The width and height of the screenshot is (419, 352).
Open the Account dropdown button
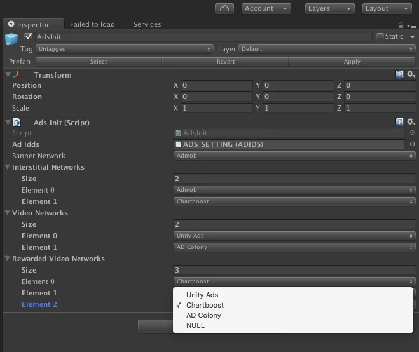pyautogui.click(x=266, y=8)
